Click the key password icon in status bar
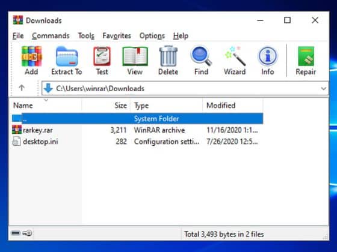 pyautogui.click(x=27, y=233)
